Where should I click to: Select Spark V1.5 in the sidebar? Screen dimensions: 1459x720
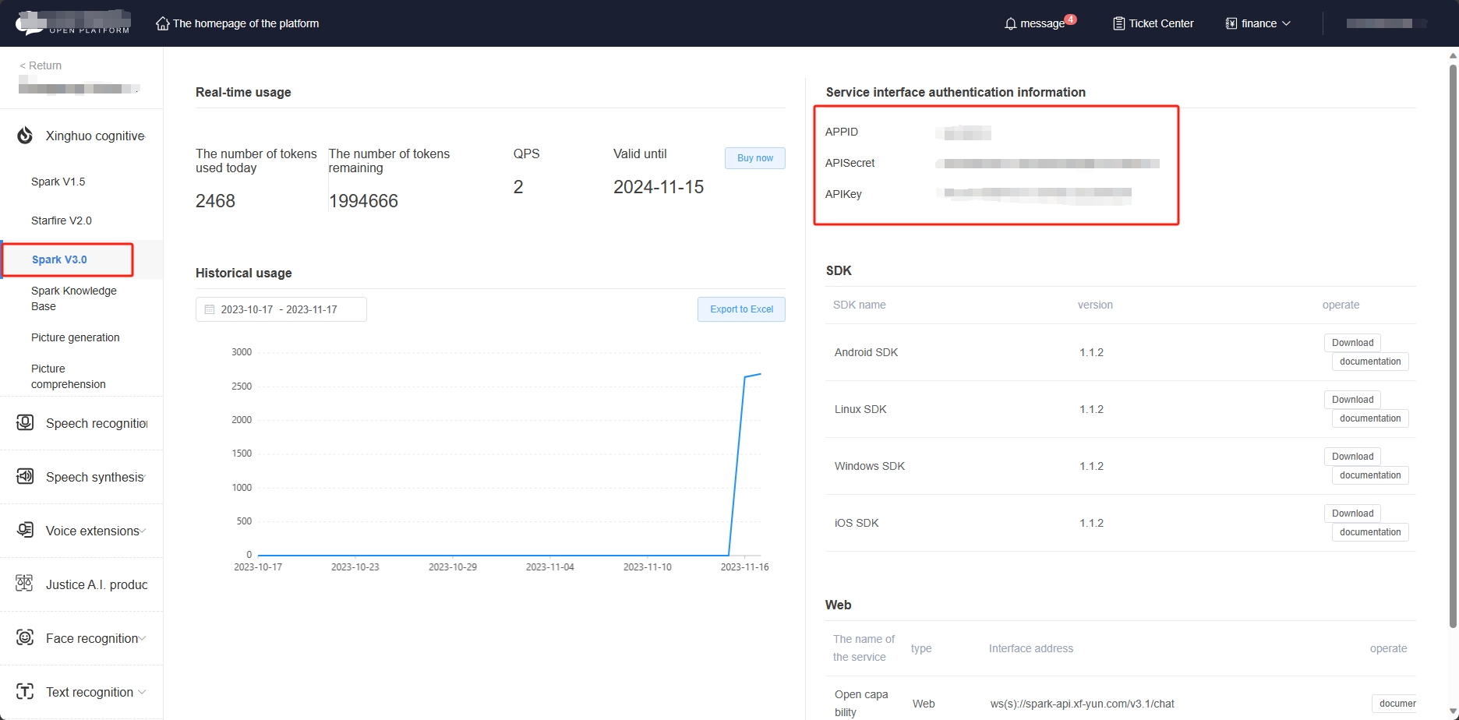tap(58, 182)
